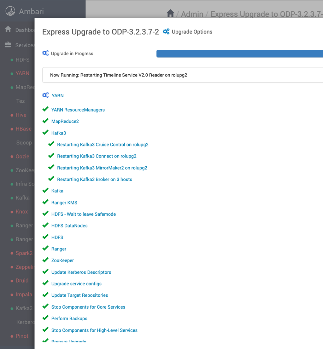Expand YARN ResourceManagers step
The width and height of the screenshot is (323, 349).
click(x=78, y=110)
